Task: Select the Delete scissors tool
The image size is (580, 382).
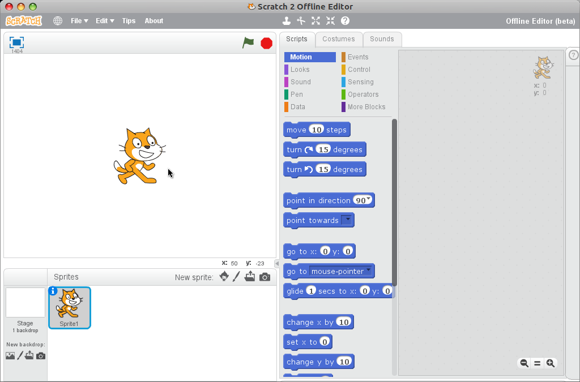Action: [x=301, y=21]
